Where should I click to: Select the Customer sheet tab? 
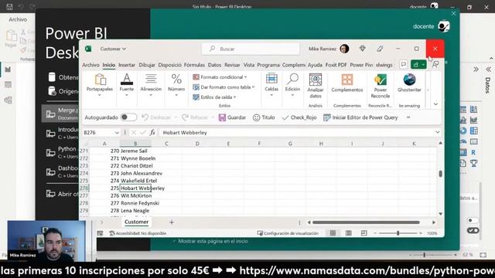click(x=136, y=222)
